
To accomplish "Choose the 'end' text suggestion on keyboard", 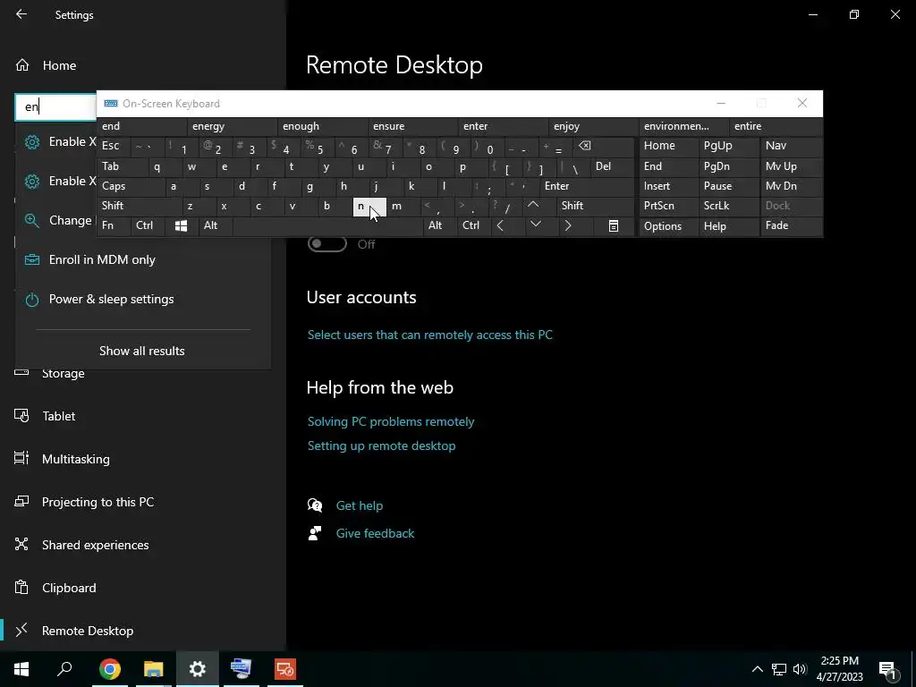I will 142,126.
